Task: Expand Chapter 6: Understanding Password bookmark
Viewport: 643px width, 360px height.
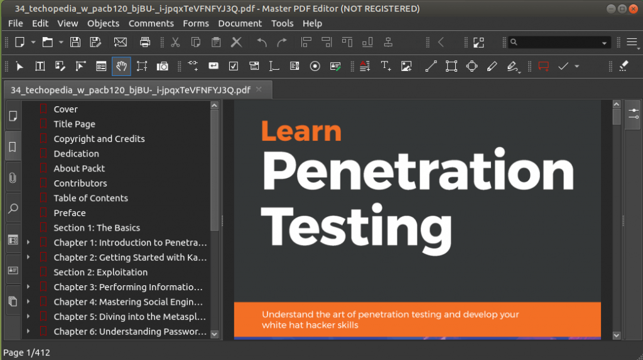Action: 28,331
